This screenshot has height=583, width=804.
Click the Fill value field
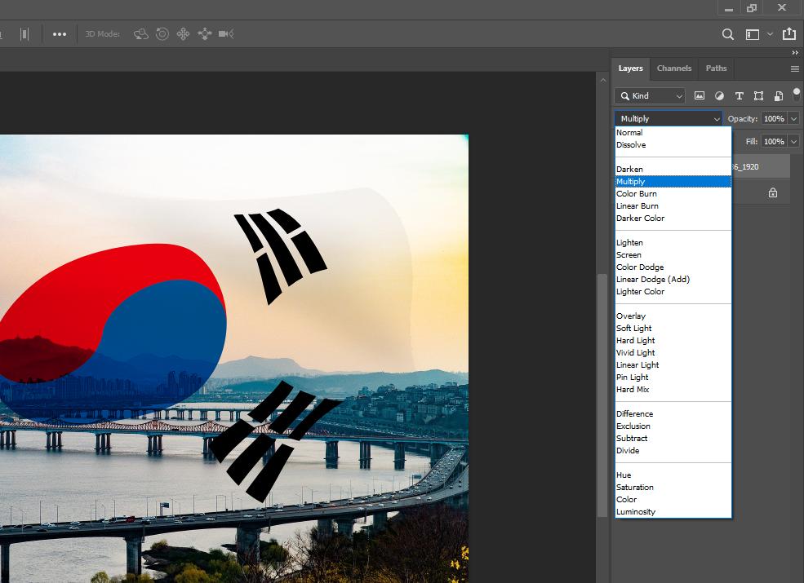click(x=774, y=141)
